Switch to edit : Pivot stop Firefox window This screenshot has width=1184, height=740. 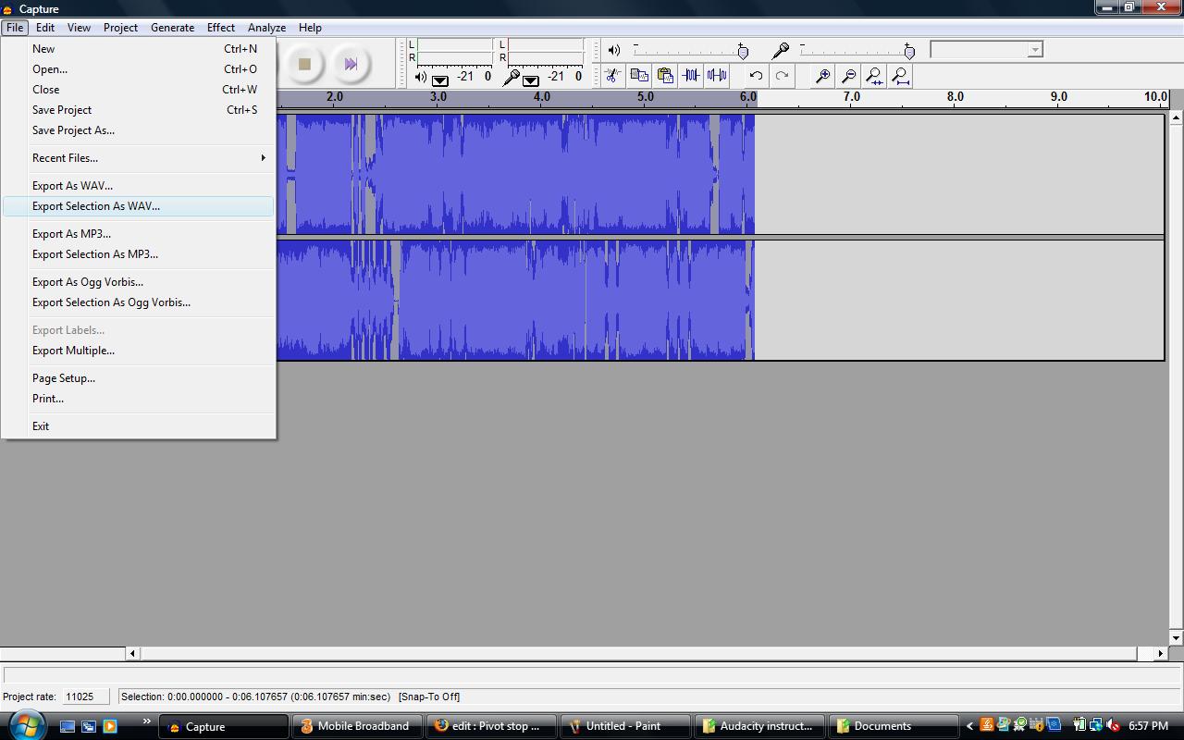491,726
